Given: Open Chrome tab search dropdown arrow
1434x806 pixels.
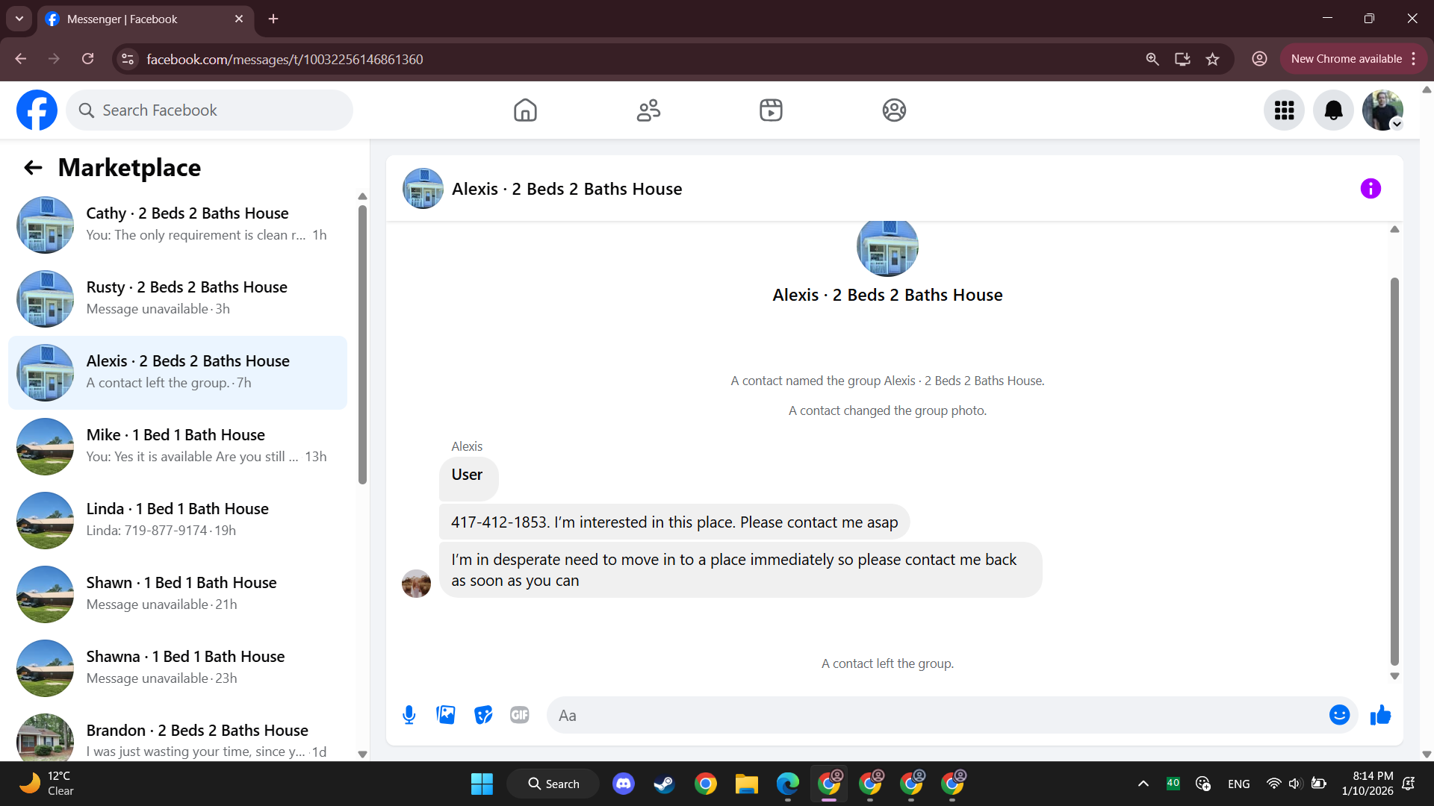Looking at the screenshot, I should [19, 19].
